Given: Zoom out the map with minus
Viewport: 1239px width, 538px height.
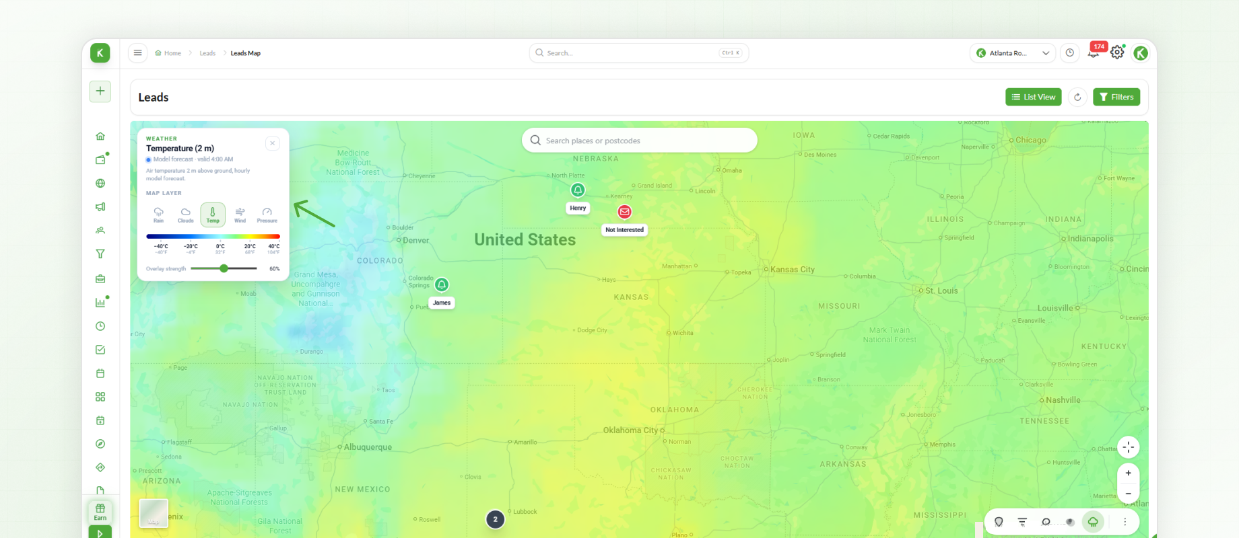Looking at the screenshot, I should (1129, 494).
